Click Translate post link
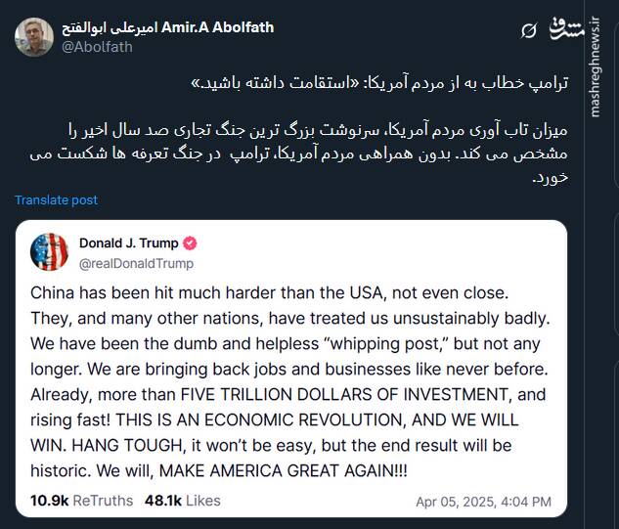619x529 pixels. (x=56, y=200)
